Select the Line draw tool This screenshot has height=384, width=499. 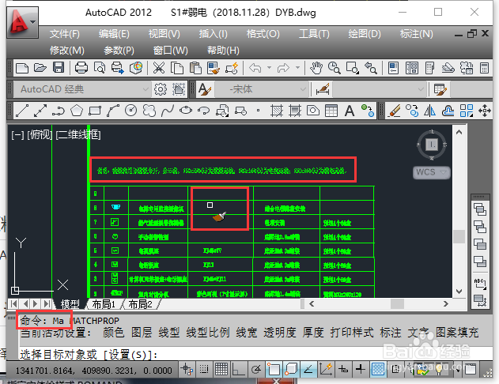[22, 111]
